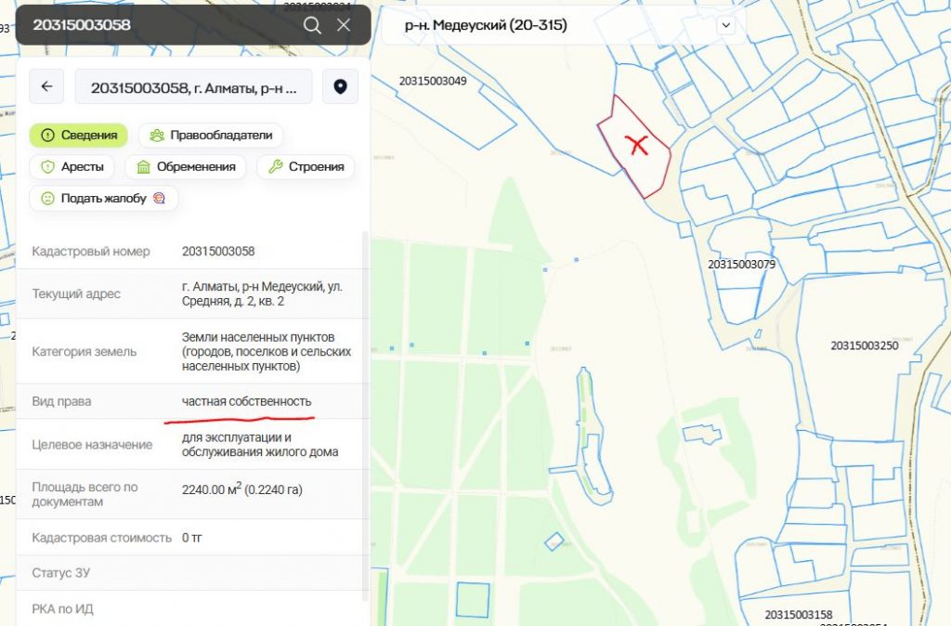Show the Аресты section
Screen dimensions: 951x626
pyautogui.click(x=72, y=167)
